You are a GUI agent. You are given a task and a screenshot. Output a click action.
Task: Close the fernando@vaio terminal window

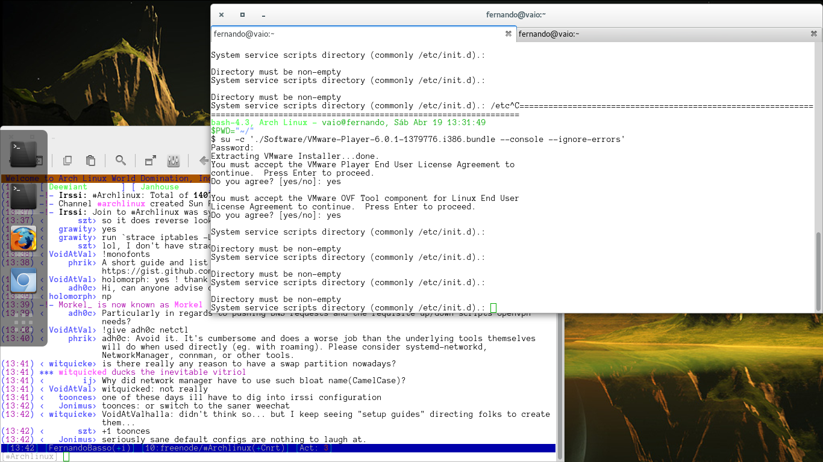(x=221, y=15)
